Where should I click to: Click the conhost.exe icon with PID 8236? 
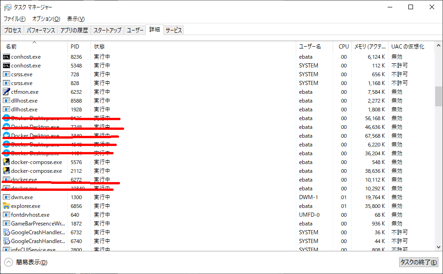coord(6,57)
